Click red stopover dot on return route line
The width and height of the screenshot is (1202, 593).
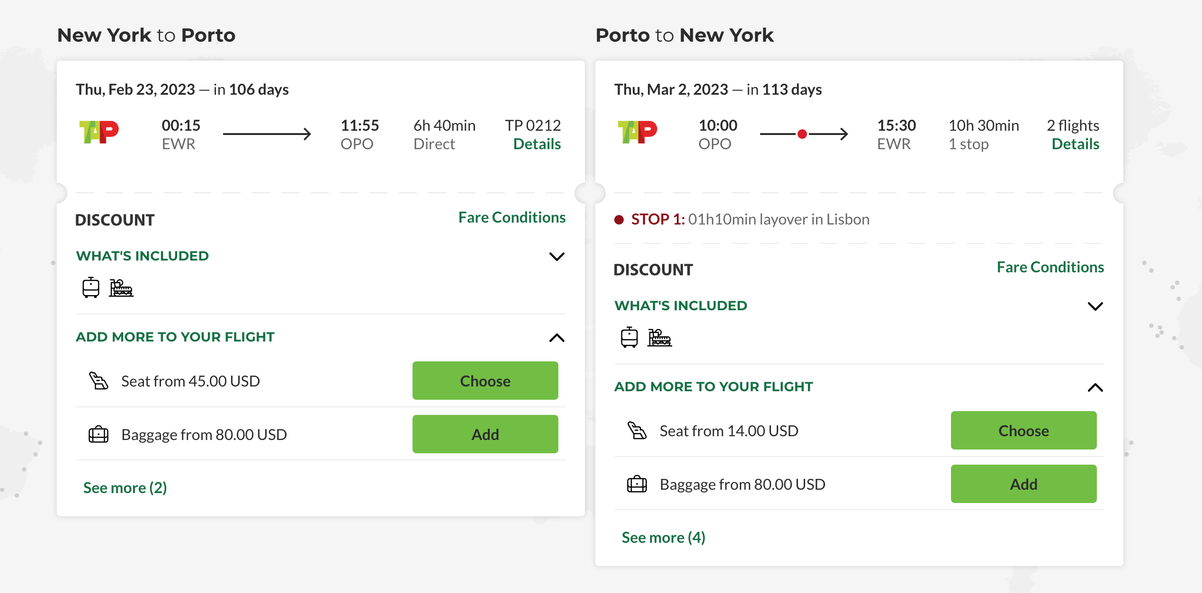[802, 134]
